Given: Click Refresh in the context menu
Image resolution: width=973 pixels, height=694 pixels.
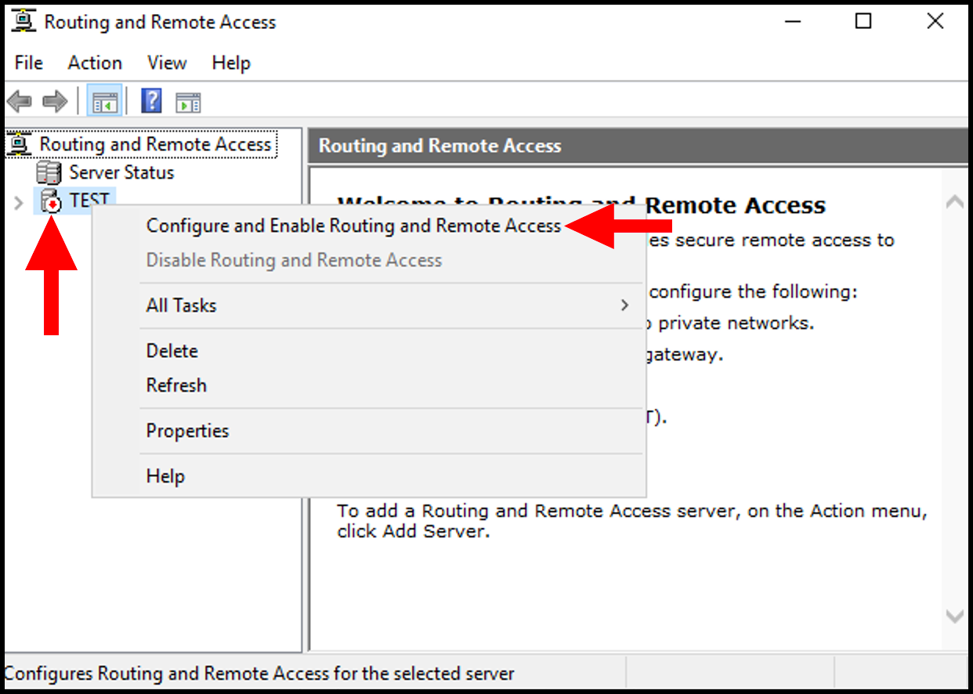Looking at the screenshot, I should point(176,385).
